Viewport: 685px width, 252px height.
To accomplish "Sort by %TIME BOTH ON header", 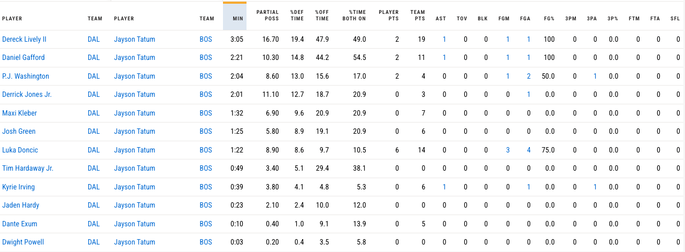I will pyautogui.click(x=354, y=16).
